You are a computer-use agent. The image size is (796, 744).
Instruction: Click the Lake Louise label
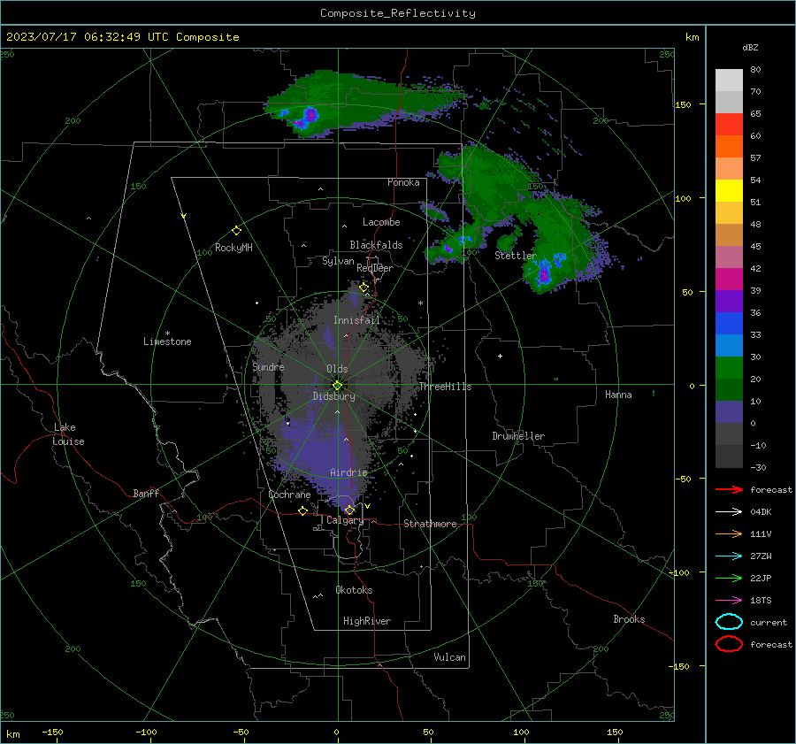[x=69, y=434]
